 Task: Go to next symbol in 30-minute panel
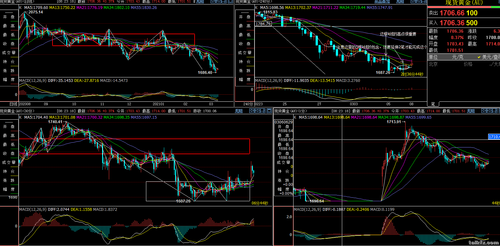pyautogui.click(x=257, y=111)
